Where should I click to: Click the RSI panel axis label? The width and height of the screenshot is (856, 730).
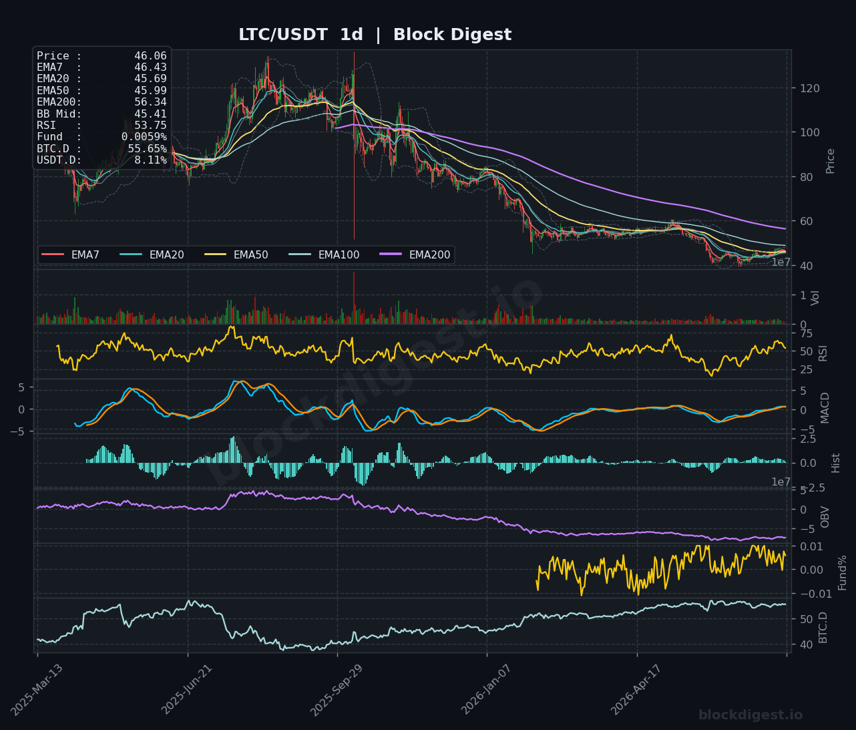point(823,353)
